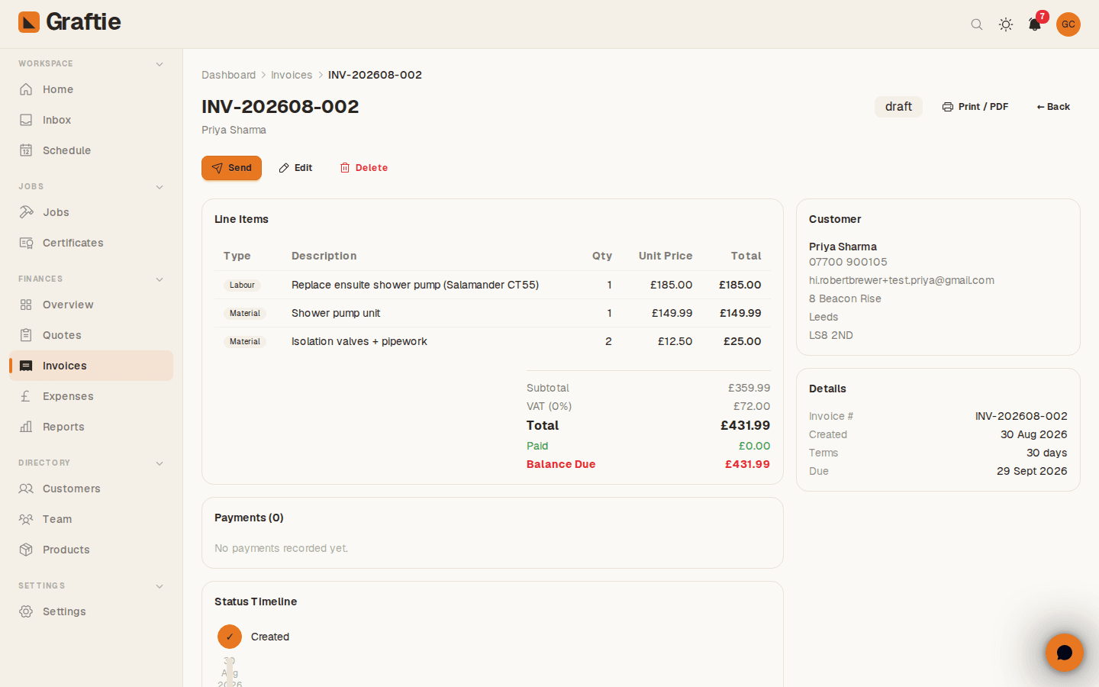Open Reports menu item
This screenshot has height=687, width=1099.
(92, 427)
